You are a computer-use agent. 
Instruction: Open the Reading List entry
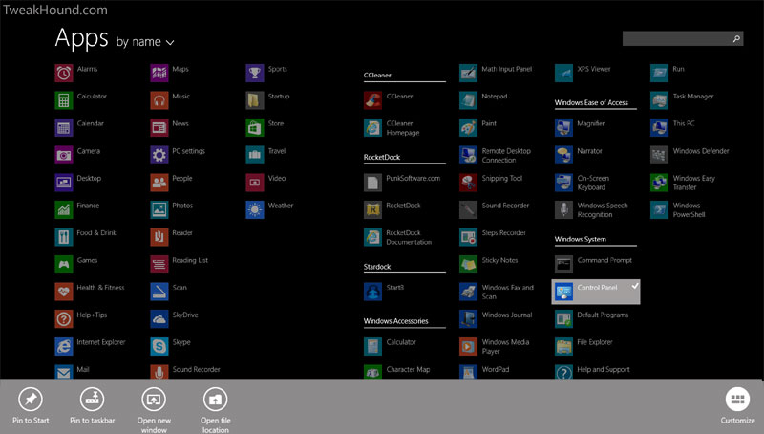pos(180,264)
